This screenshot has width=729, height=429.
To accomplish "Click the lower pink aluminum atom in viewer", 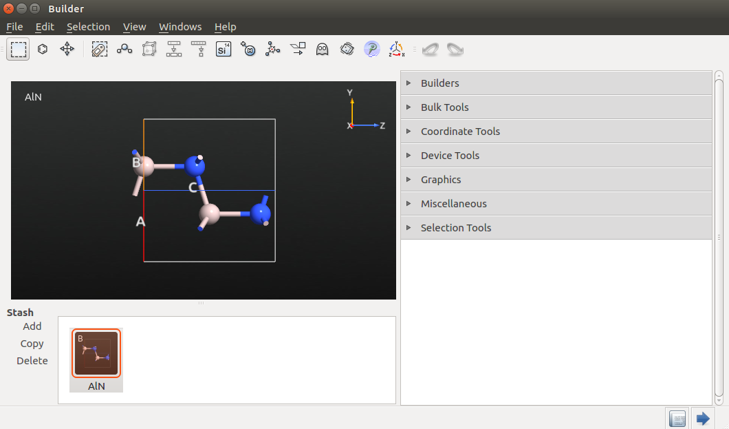I will [209, 214].
